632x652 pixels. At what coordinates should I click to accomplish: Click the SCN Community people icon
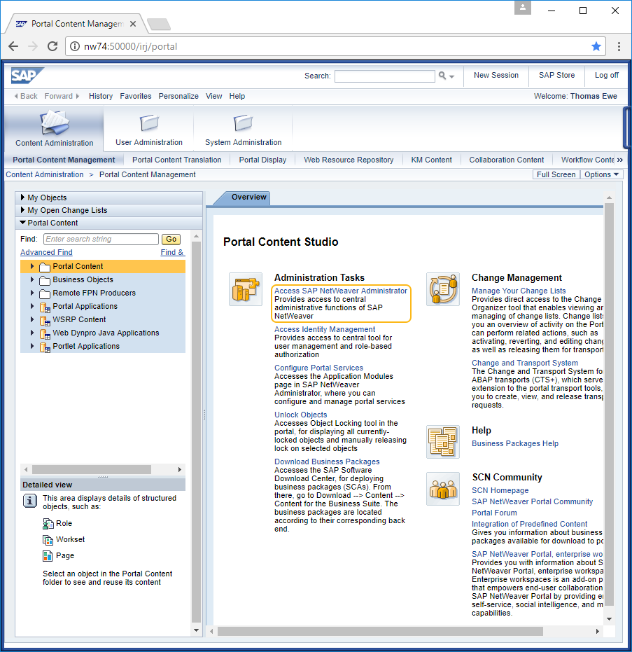(x=443, y=489)
